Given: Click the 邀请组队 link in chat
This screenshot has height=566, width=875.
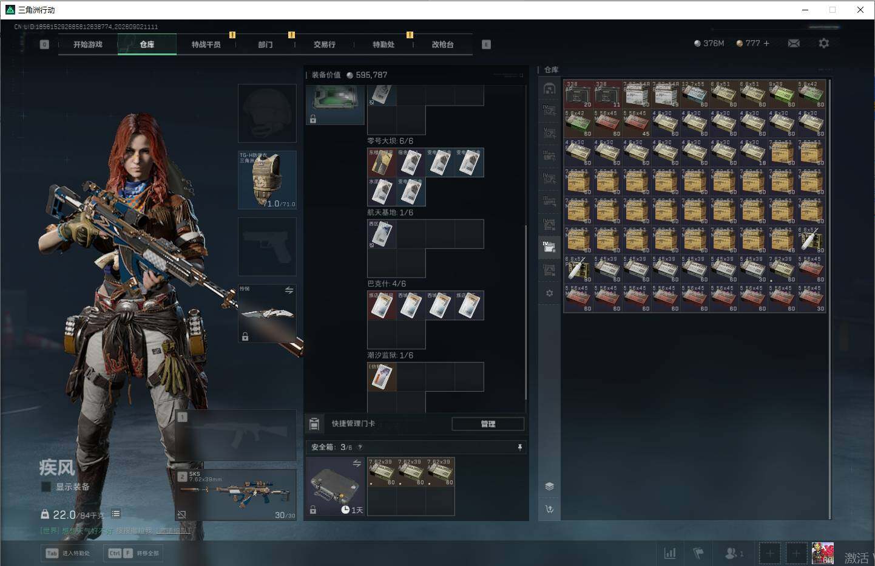Looking at the screenshot, I should click(x=174, y=531).
